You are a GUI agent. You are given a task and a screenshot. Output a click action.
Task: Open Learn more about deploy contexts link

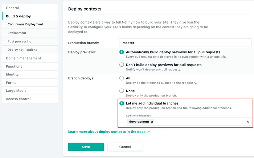(107, 132)
